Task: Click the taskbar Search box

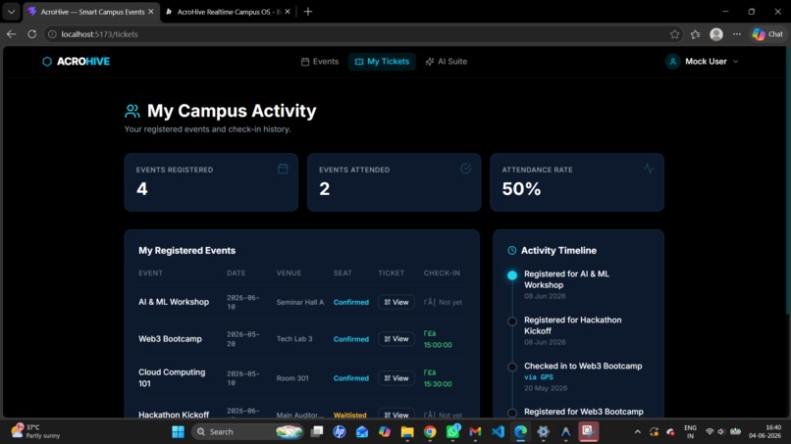Action: [x=247, y=432]
